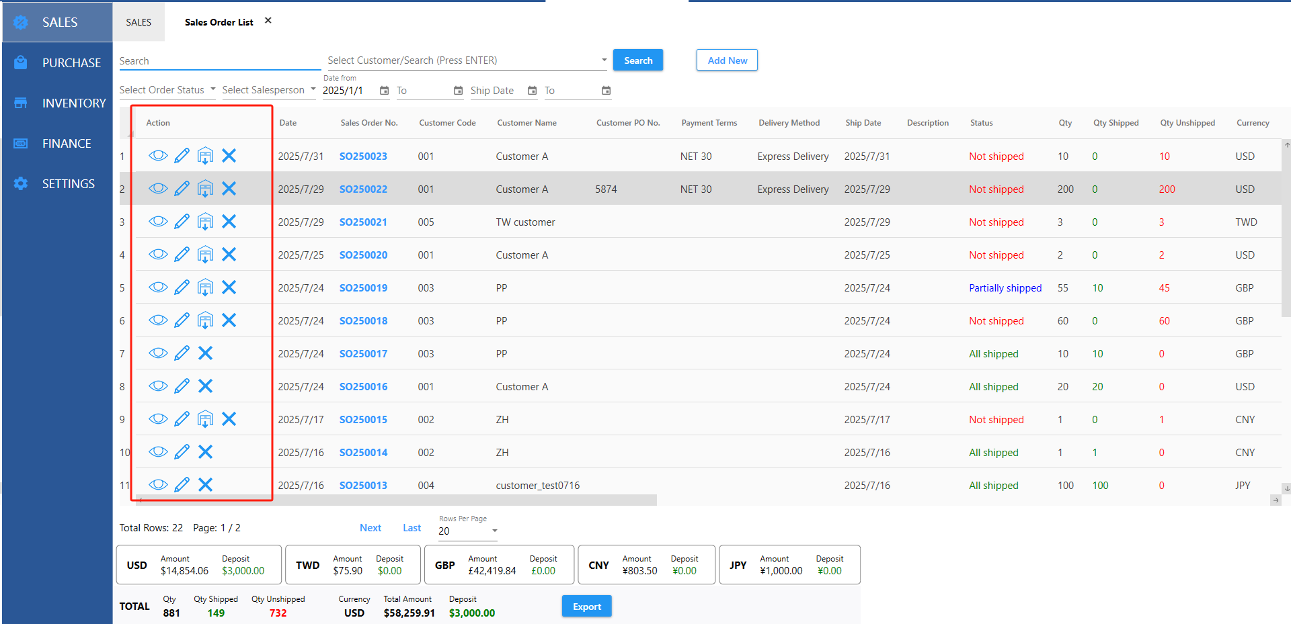1291x624 pixels.
Task: Open sales order SO250018 link
Action: [x=363, y=321]
